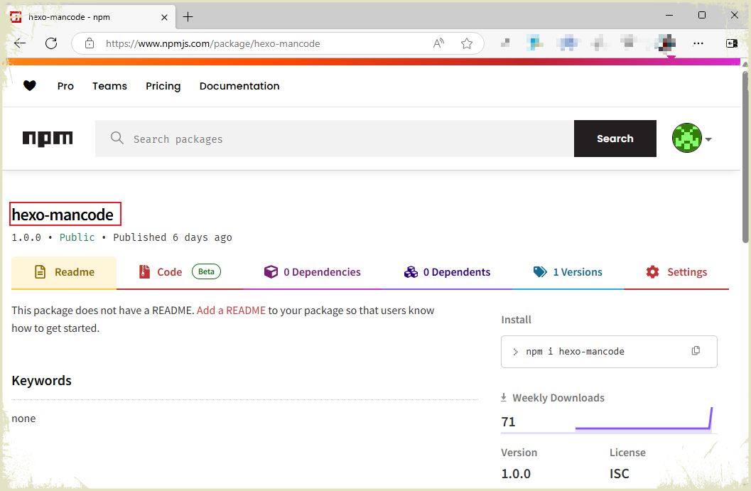
Task: Open the Pricing menu link
Action: click(163, 86)
